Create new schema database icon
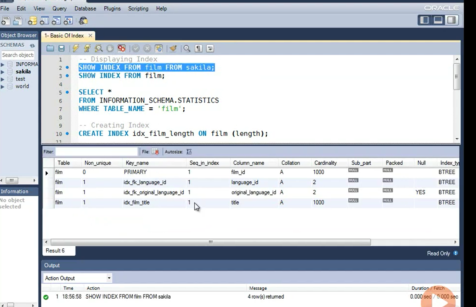The height and width of the screenshot is (307, 476). click(33, 21)
